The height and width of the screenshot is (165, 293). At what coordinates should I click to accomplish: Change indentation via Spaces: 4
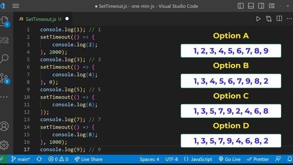point(149,159)
